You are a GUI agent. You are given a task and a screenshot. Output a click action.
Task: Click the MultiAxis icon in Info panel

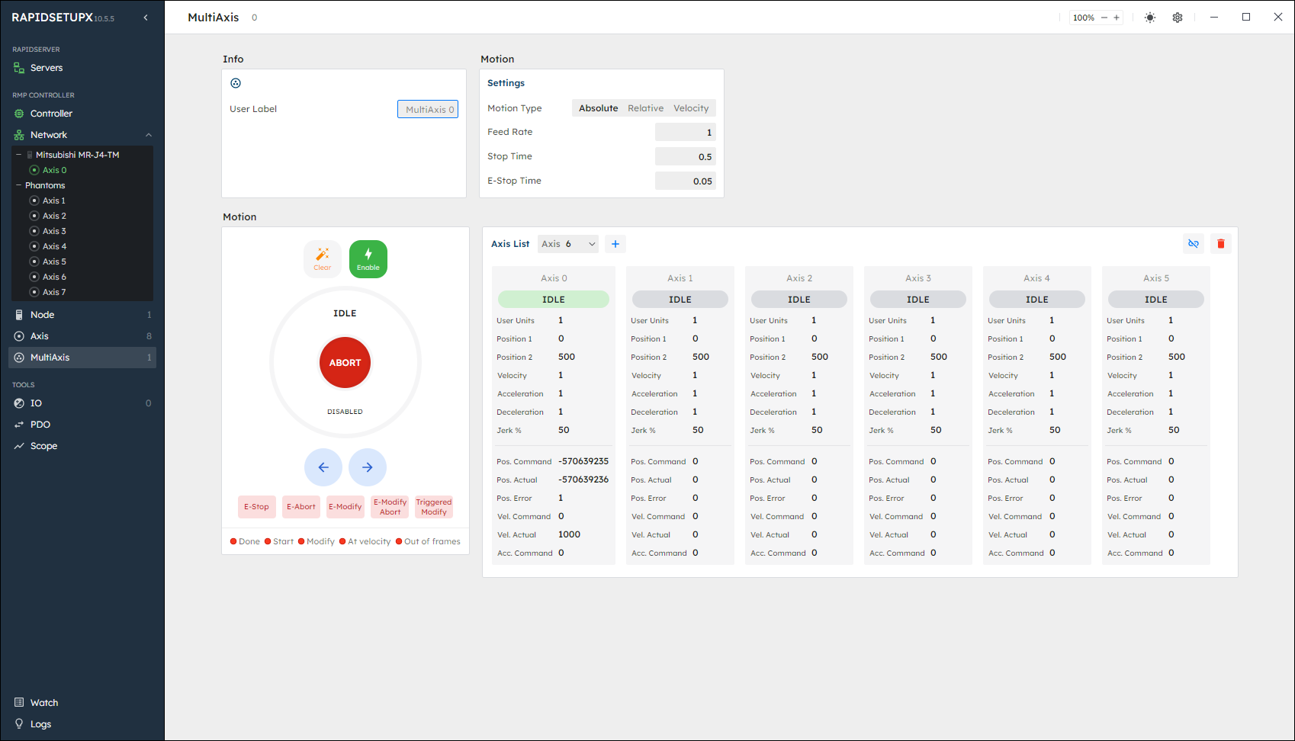click(x=236, y=83)
